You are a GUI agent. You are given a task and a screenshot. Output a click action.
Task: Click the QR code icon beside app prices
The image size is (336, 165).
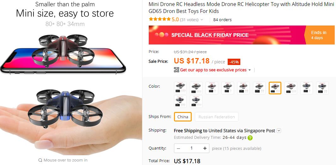coord(176,70)
